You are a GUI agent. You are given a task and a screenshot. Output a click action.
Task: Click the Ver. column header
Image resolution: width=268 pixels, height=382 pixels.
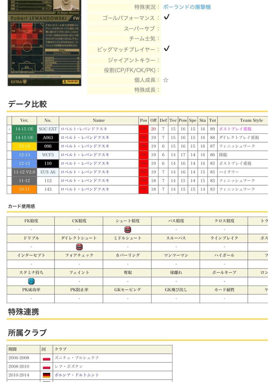pos(24,120)
